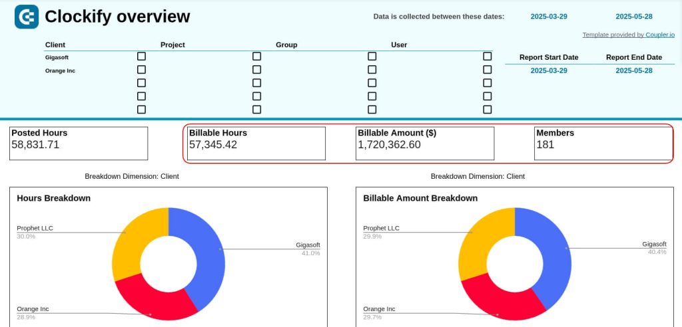Click the yellow Prophet LLC slice in Hours Breakdown
Viewport: 682px width, 327px height.
click(x=133, y=241)
